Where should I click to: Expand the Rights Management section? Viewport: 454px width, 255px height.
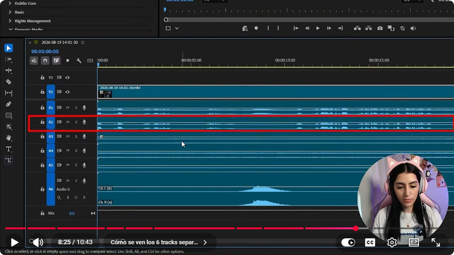point(10,21)
